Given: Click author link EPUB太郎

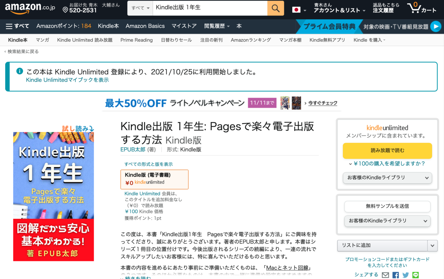Looking at the screenshot, I should pos(133,149).
